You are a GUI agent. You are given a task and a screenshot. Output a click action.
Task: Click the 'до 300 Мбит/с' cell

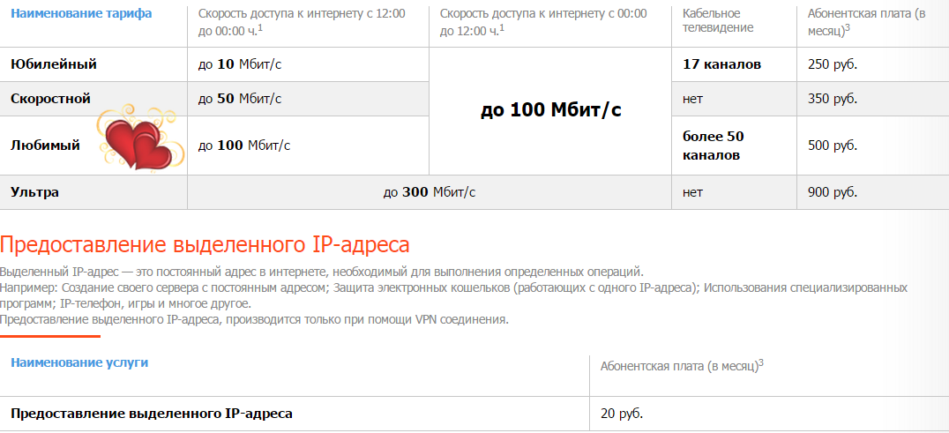[430, 192]
